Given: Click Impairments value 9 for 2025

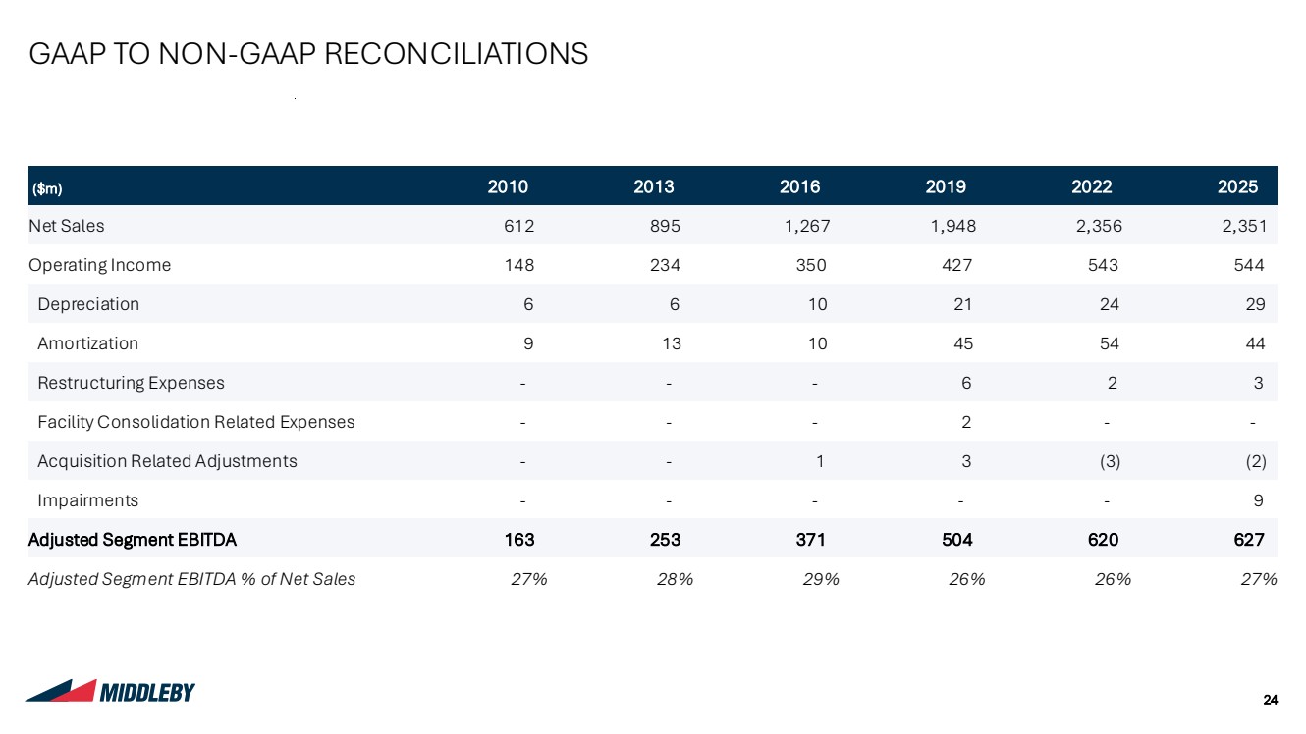Looking at the screenshot, I should point(1258,500).
